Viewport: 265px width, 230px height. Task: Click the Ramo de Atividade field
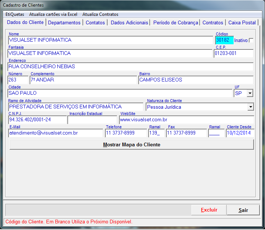(x=76, y=107)
